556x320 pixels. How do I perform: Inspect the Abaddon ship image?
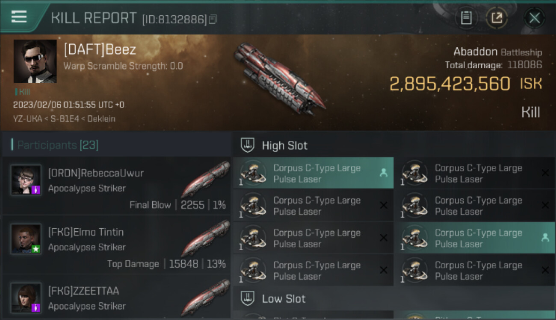tap(279, 78)
